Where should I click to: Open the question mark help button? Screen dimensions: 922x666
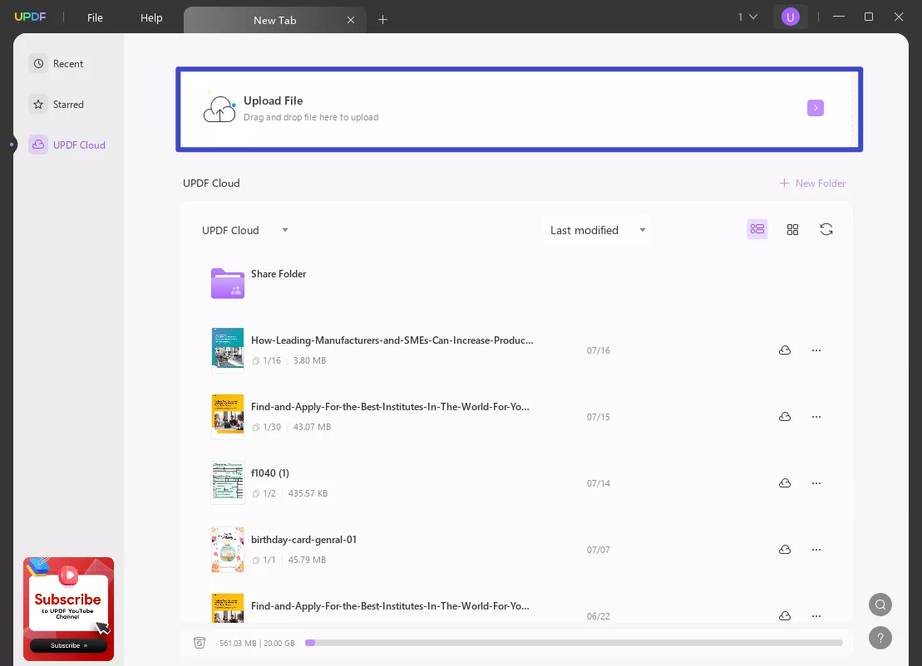[880, 638]
